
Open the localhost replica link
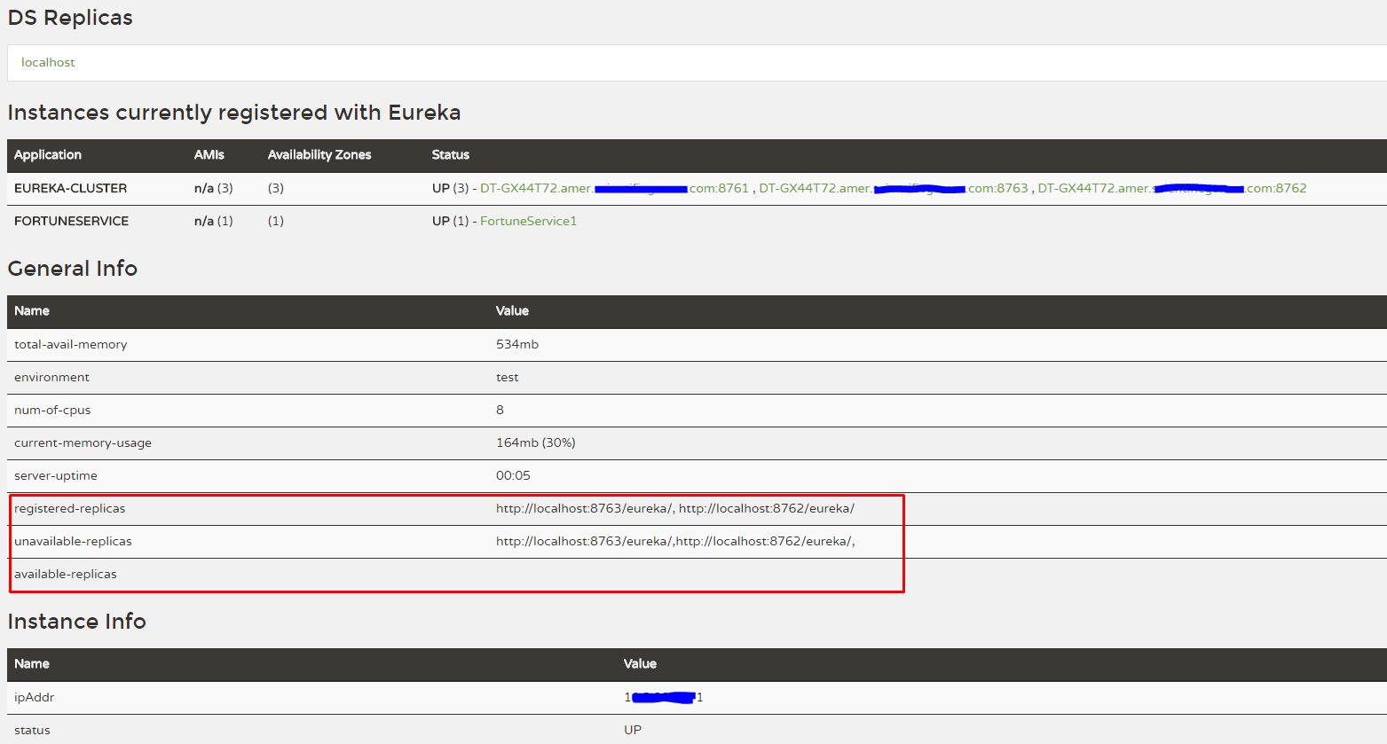[x=48, y=62]
